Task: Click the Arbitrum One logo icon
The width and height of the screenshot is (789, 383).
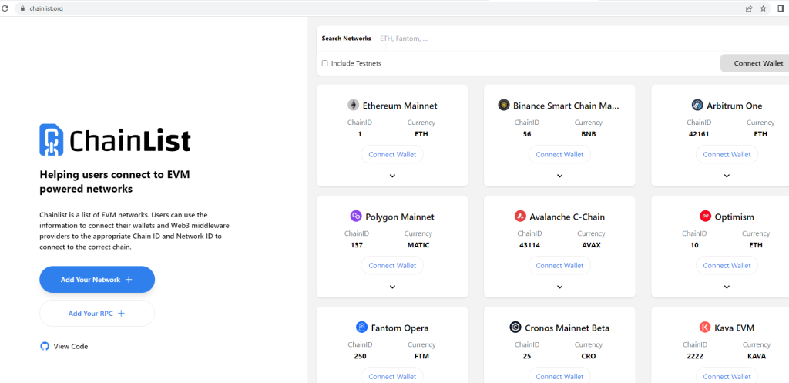Action: pyautogui.click(x=697, y=106)
